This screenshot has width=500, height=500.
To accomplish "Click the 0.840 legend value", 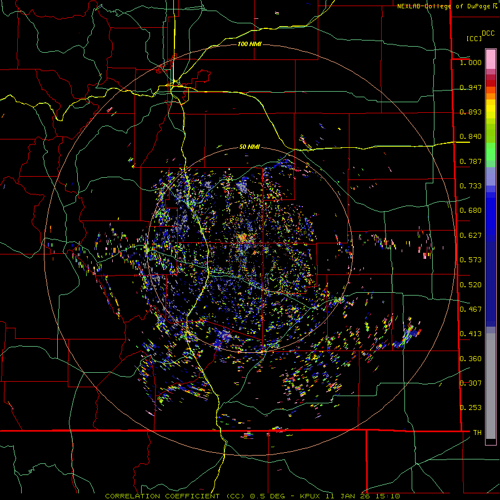I will tap(471, 137).
